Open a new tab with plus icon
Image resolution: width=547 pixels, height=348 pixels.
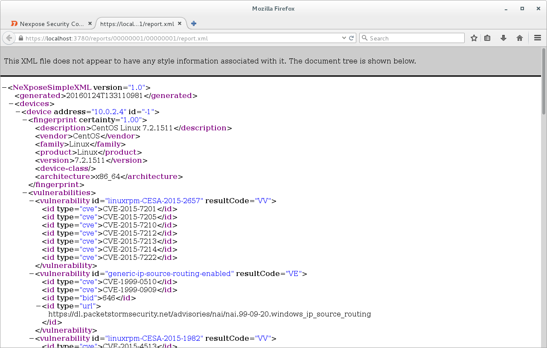point(194,23)
